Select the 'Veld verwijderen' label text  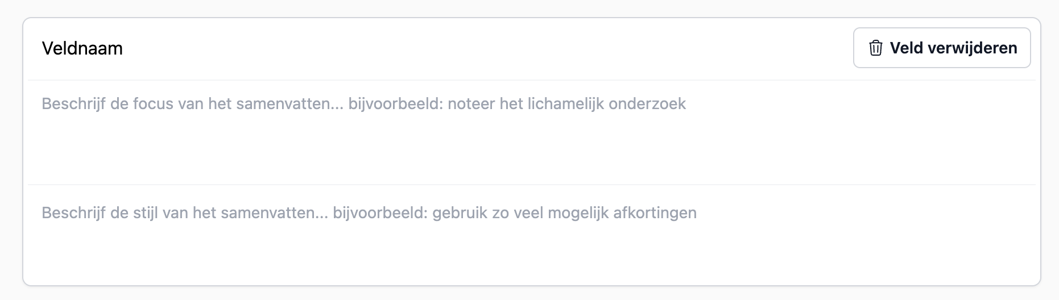(x=953, y=48)
